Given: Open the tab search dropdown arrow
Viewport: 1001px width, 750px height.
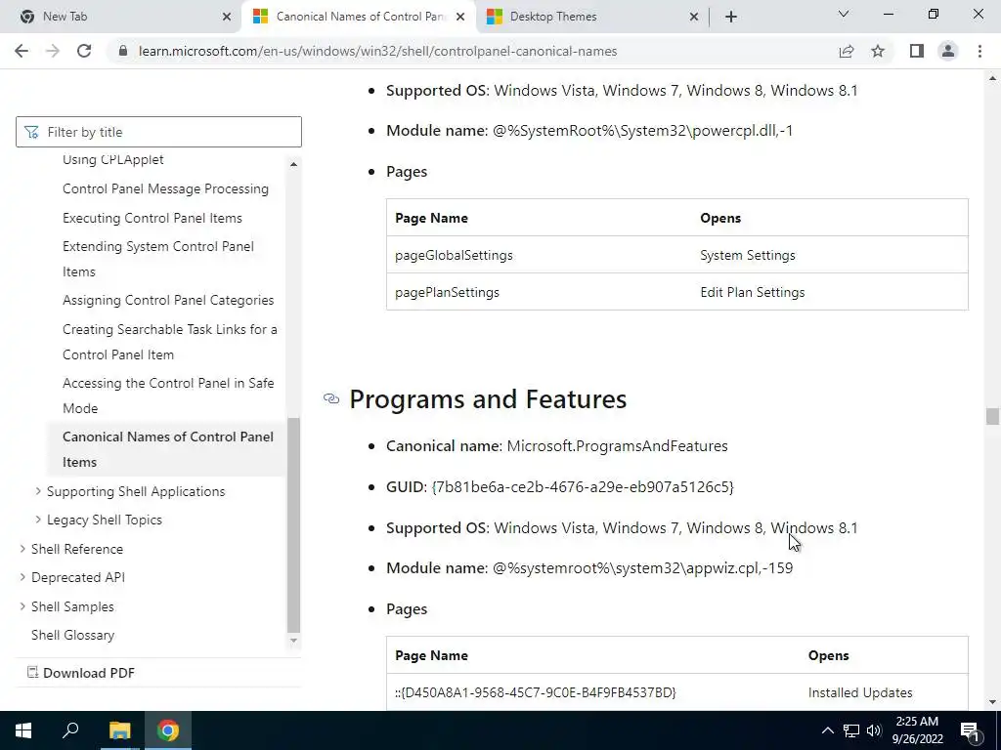Looking at the screenshot, I should [x=844, y=14].
